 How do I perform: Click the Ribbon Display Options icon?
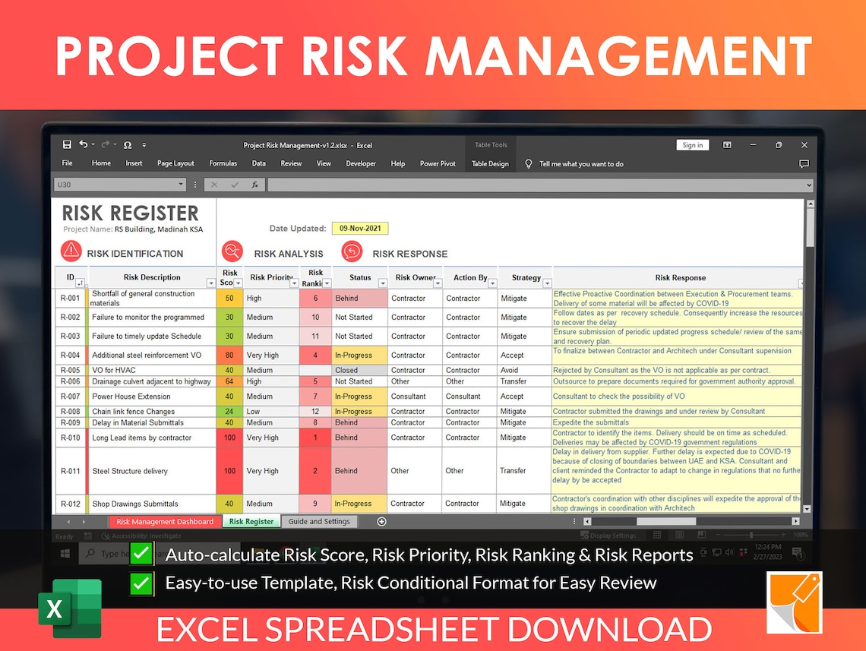coord(727,144)
